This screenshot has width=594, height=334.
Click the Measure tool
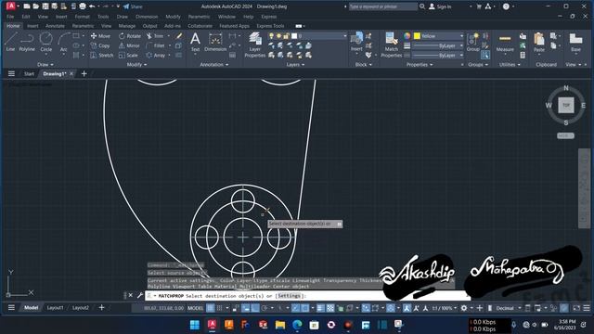click(x=505, y=43)
